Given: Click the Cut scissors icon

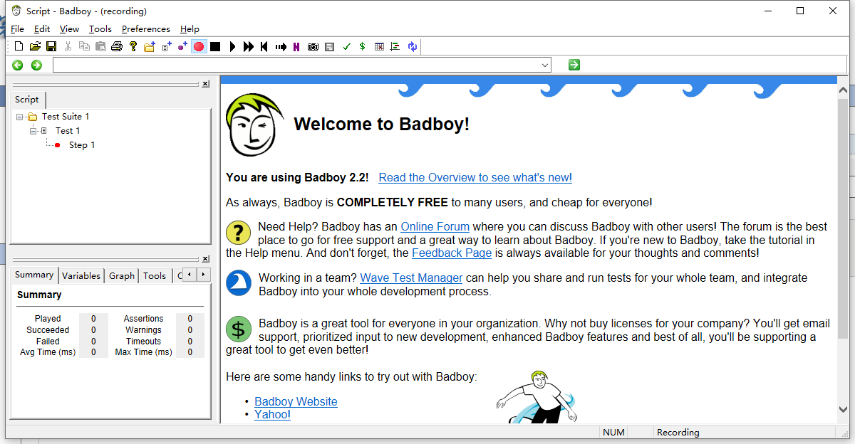Looking at the screenshot, I should coord(68,46).
